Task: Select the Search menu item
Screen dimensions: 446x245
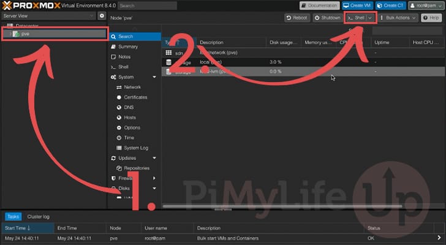Action: tap(135, 36)
